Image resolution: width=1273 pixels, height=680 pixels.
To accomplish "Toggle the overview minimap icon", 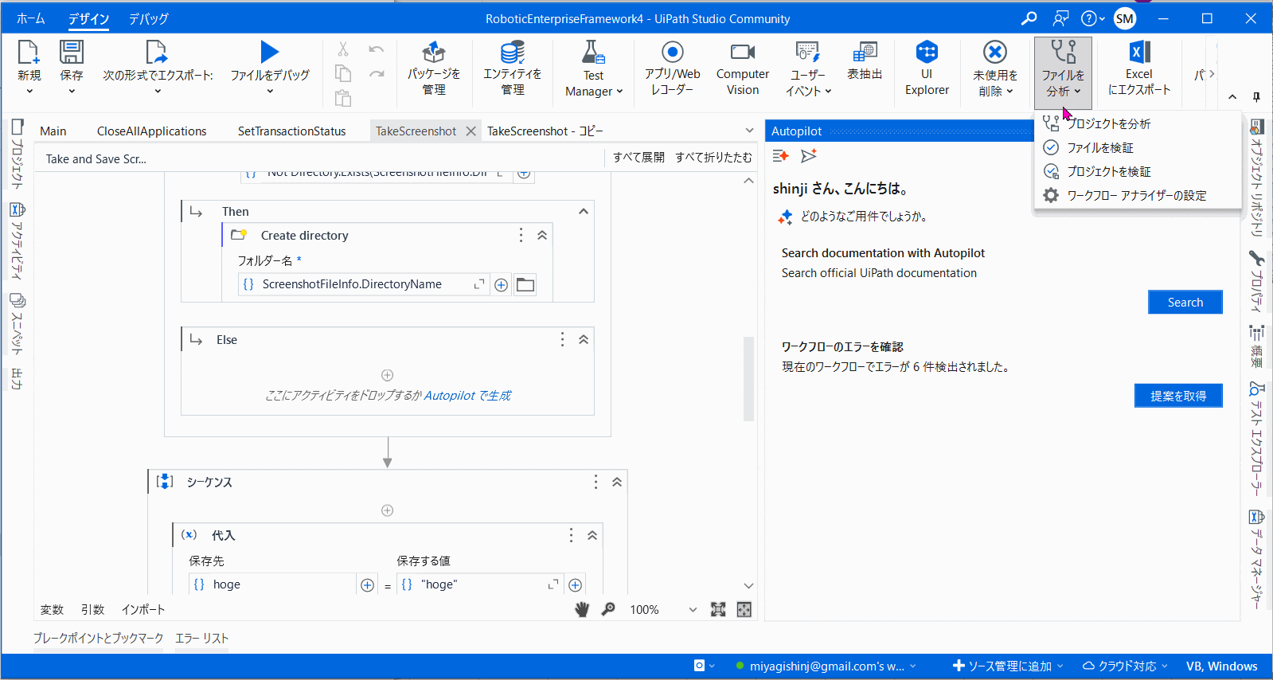I will pos(744,609).
